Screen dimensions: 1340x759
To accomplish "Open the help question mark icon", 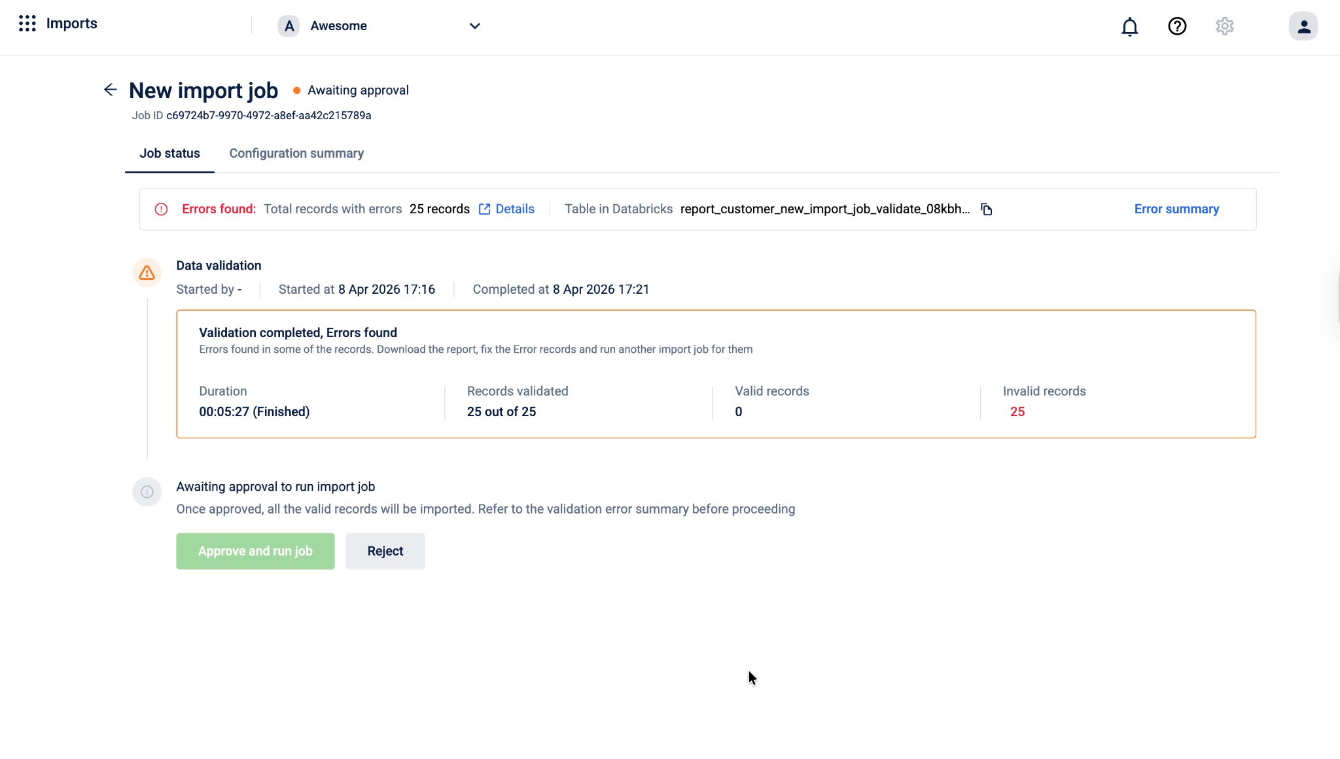I will (1176, 26).
